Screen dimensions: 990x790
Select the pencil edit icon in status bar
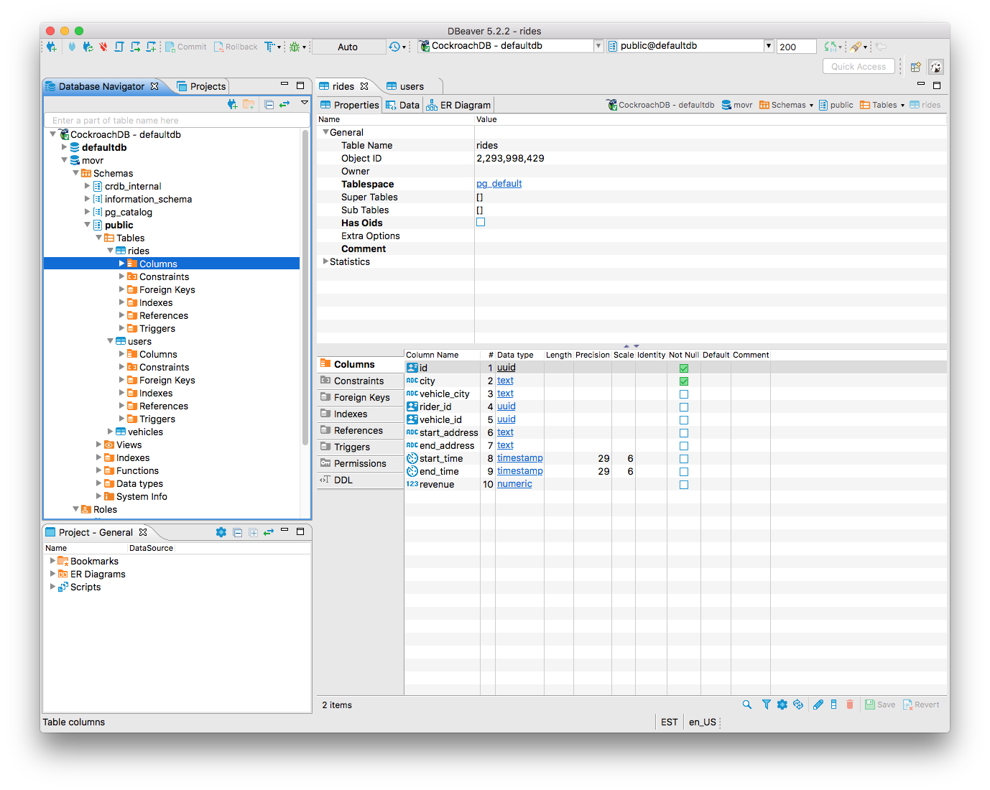click(817, 705)
